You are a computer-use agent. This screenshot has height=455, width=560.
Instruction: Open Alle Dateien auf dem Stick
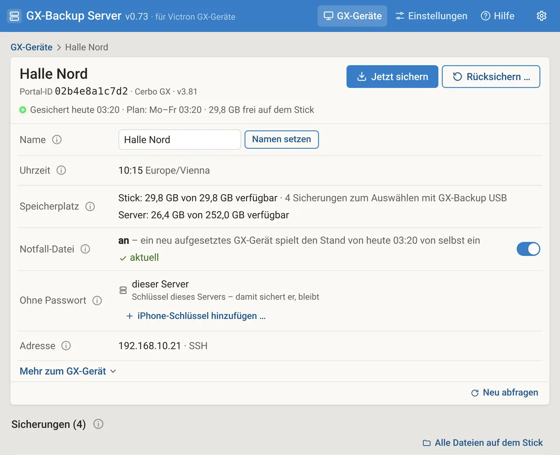pos(483,442)
